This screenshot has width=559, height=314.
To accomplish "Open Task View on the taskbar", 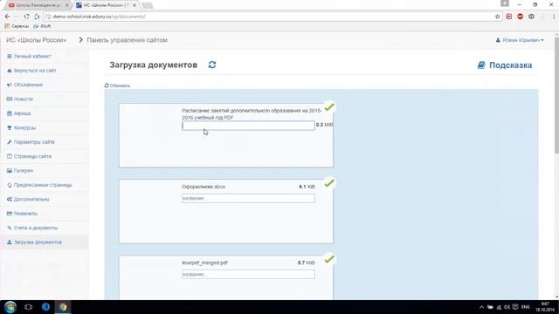I will 28,307.
